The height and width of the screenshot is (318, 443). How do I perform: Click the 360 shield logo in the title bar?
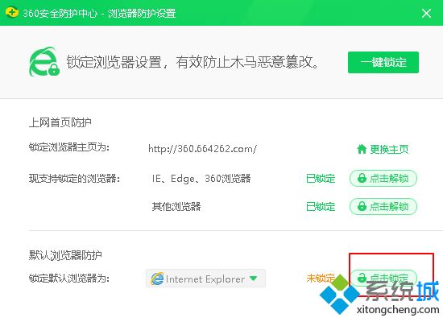12,13
